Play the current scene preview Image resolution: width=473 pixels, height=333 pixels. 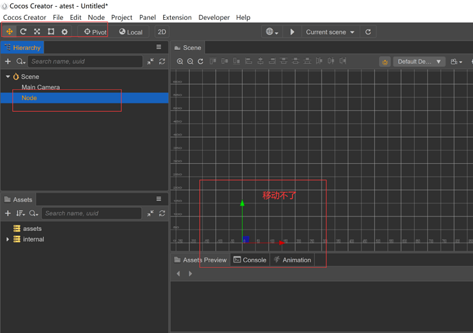pyautogui.click(x=292, y=32)
